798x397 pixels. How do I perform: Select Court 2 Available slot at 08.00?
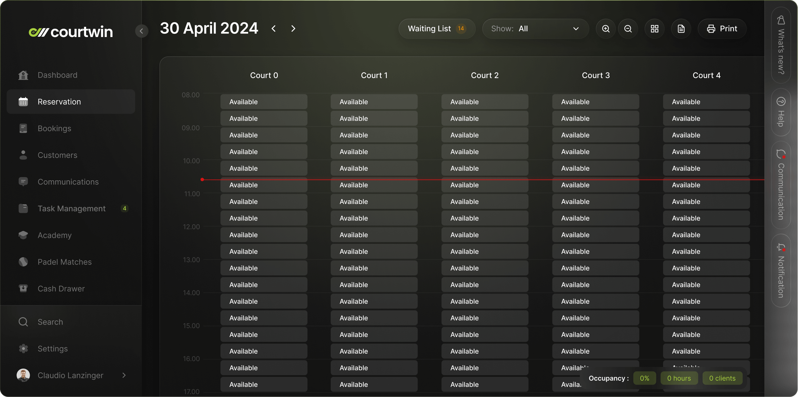484,102
